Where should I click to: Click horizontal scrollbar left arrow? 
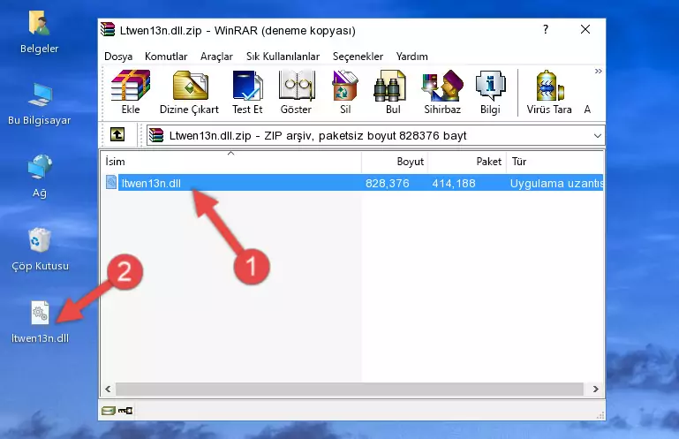pyautogui.click(x=108, y=390)
